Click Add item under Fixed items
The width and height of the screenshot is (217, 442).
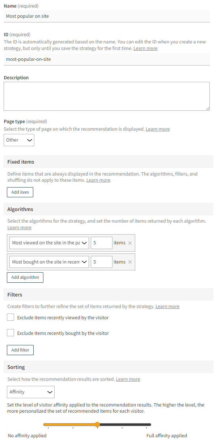pos(20,192)
